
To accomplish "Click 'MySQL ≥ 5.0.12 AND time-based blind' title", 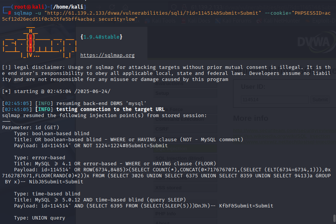I will pyautogui.click(x=89, y=200).
